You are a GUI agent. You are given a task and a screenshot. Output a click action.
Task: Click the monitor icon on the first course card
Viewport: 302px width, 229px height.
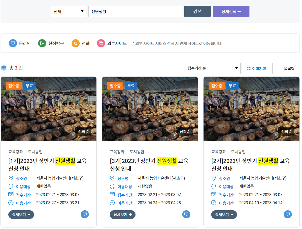85,214
